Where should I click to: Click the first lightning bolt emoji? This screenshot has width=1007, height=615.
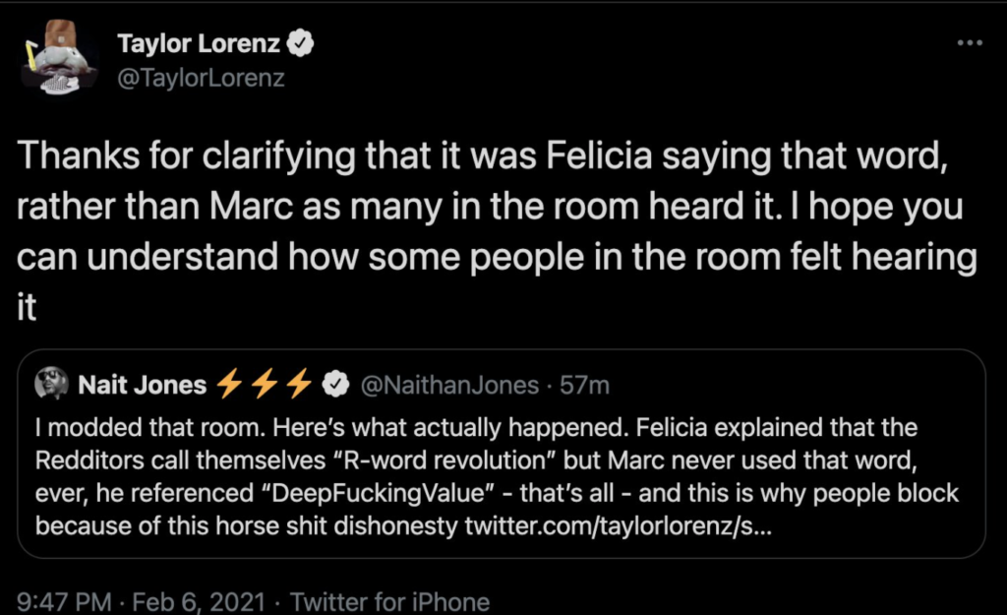coord(229,386)
